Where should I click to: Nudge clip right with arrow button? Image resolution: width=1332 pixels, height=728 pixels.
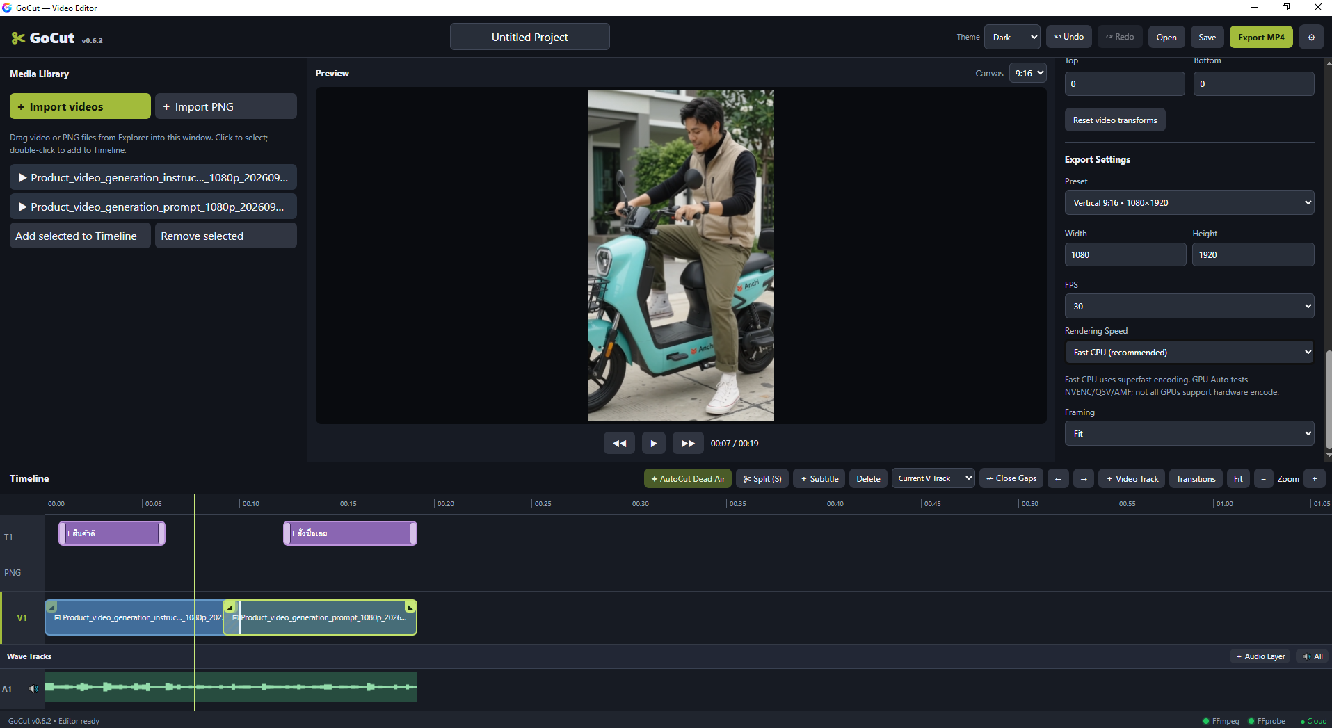[1083, 478]
